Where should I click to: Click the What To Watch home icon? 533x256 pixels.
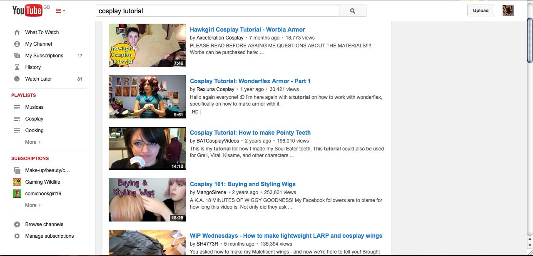[x=17, y=32]
